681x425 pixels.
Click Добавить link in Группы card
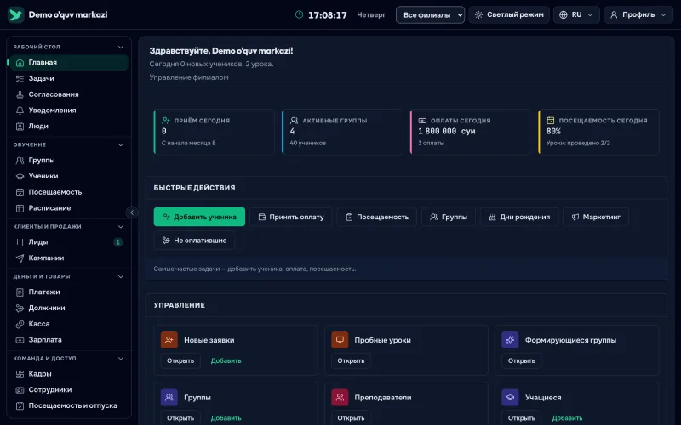click(226, 418)
